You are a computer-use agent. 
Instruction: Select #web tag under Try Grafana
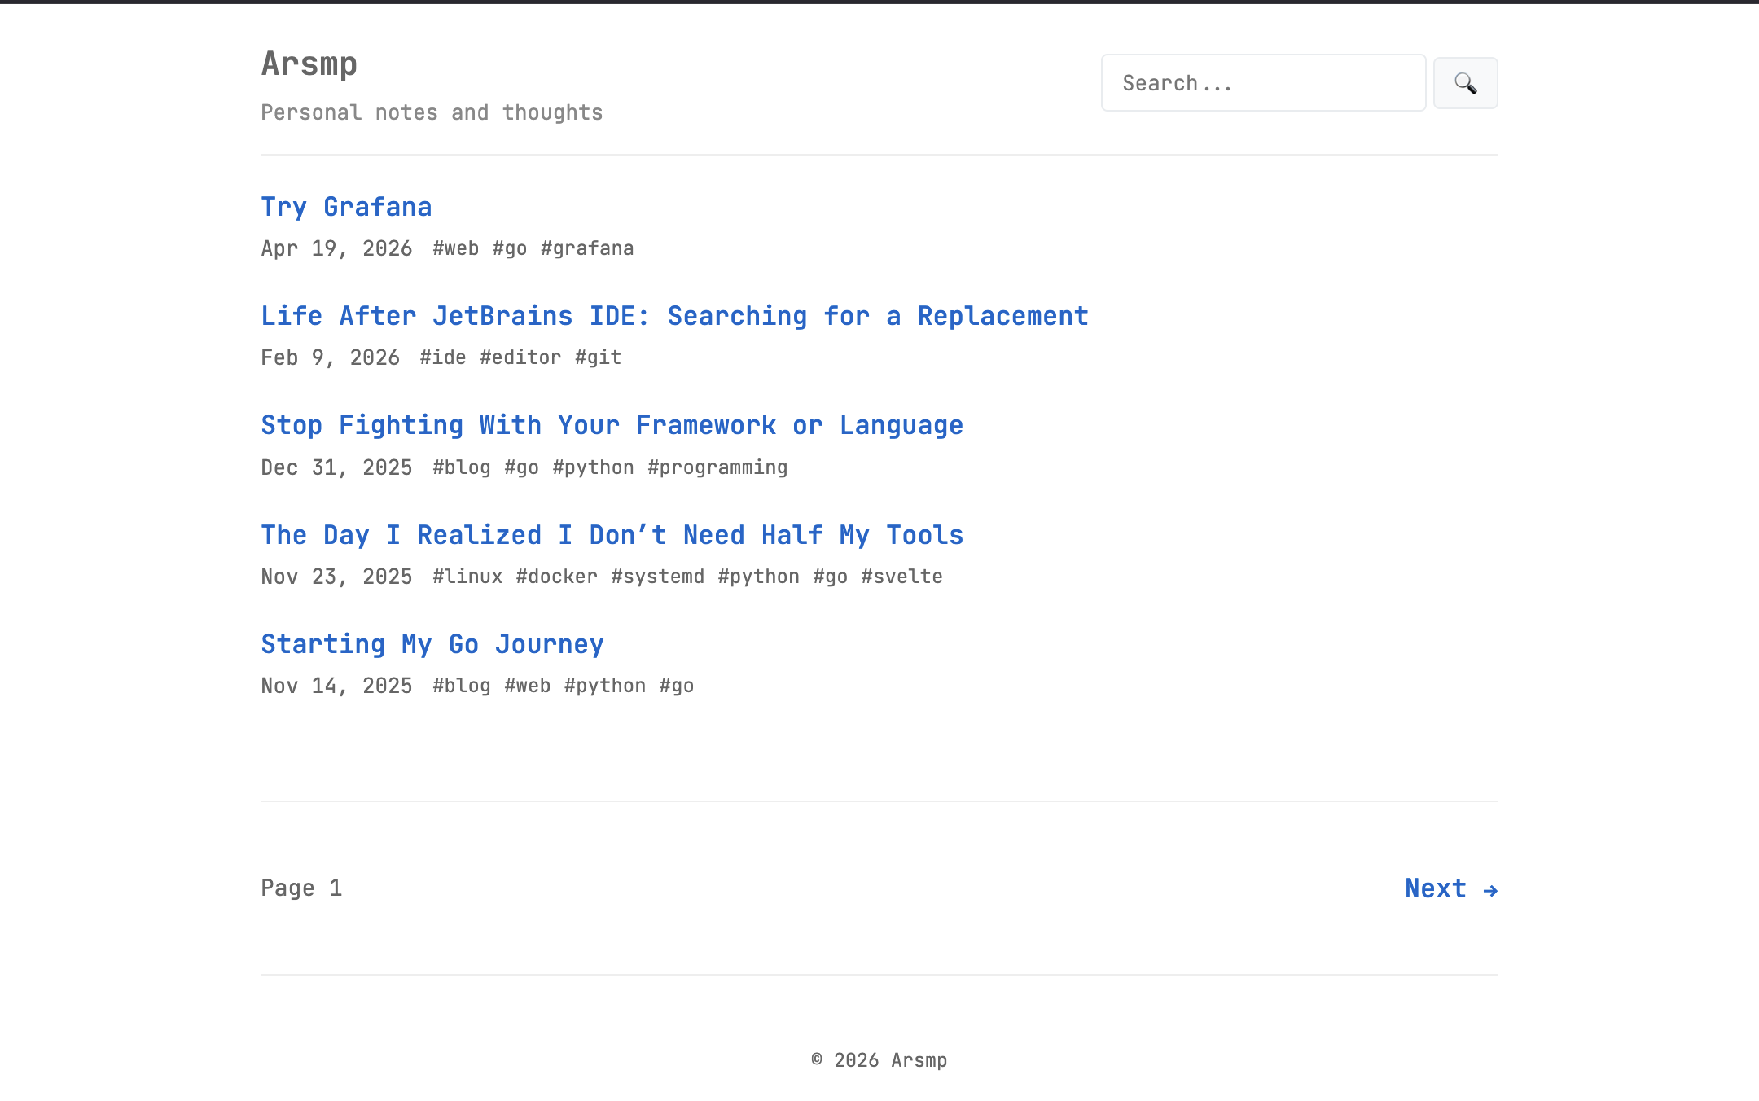pos(455,248)
